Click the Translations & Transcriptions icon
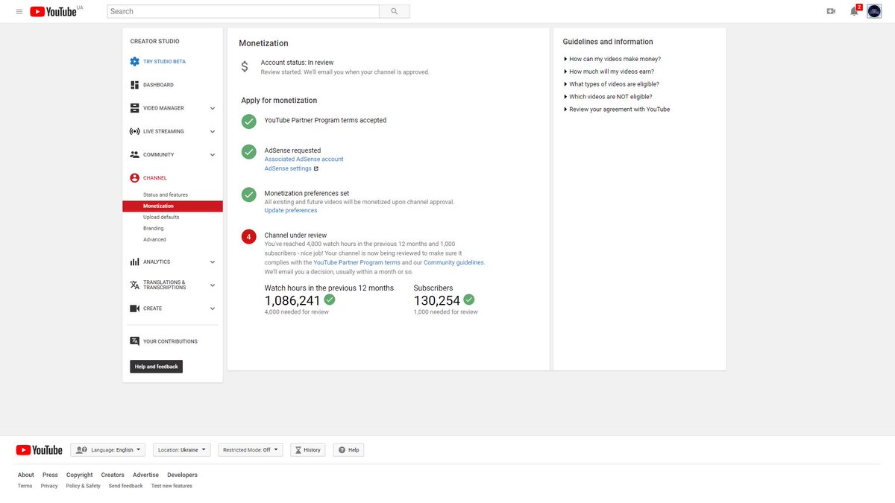Viewport: 895px width, 503px height. coord(134,285)
